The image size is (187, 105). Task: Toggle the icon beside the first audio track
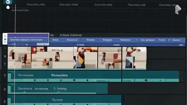pos(5,76)
